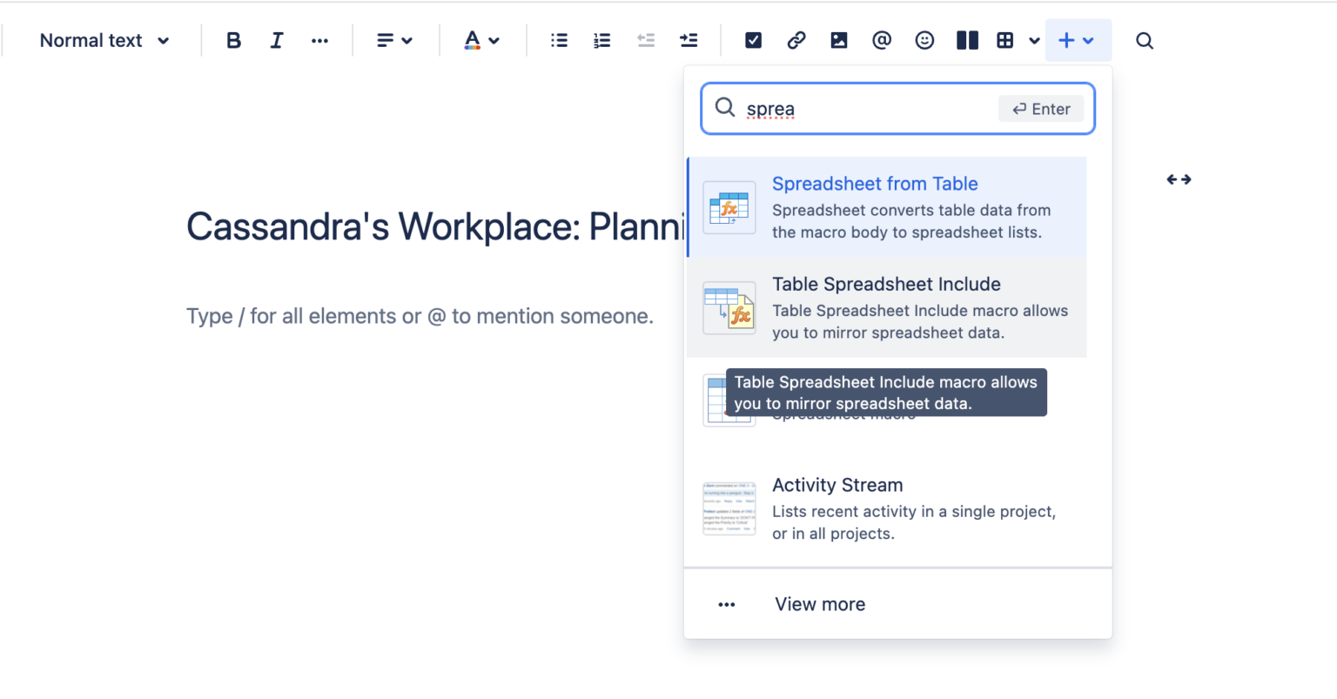Open the Normal text style dropdown
Viewport: 1337px width, 699px height.
coord(103,40)
